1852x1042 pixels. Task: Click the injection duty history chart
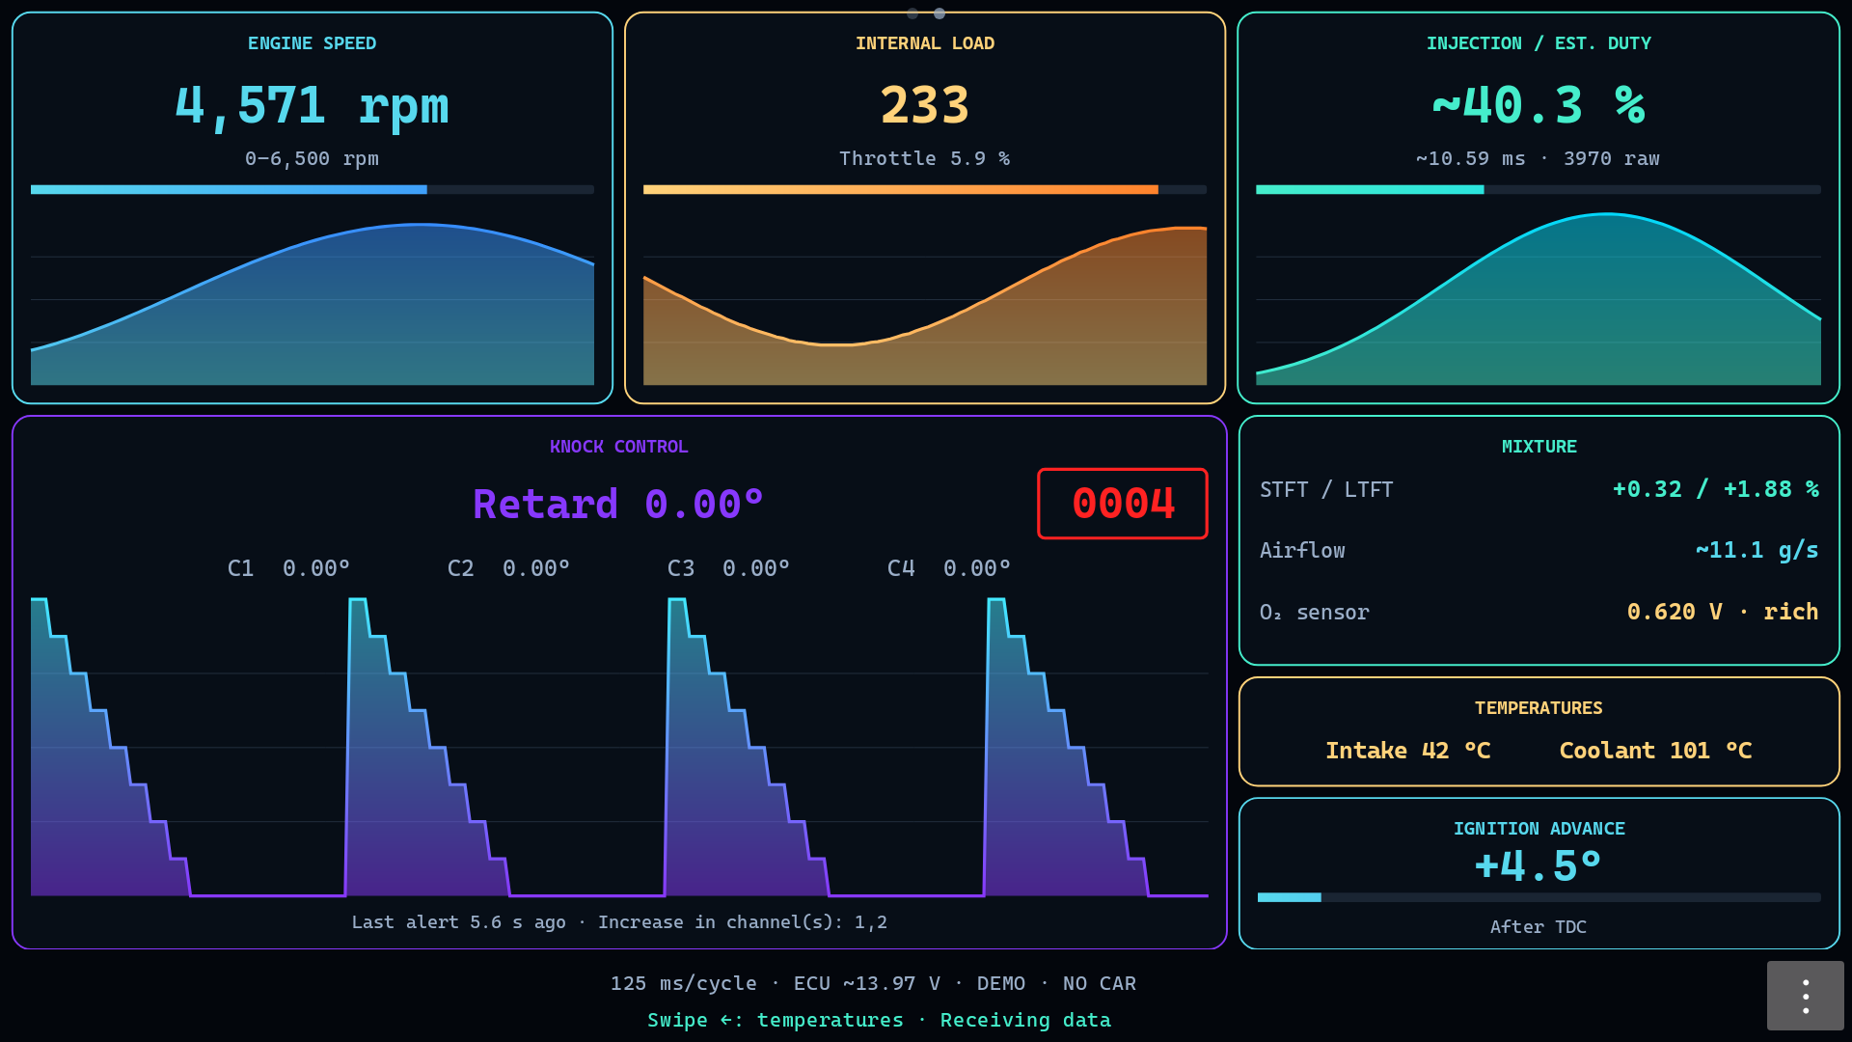point(1539,300)
